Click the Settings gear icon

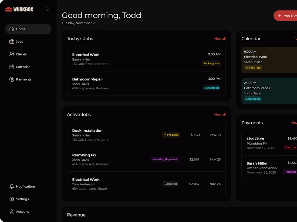pyautogui.click(x=12, y=199)
